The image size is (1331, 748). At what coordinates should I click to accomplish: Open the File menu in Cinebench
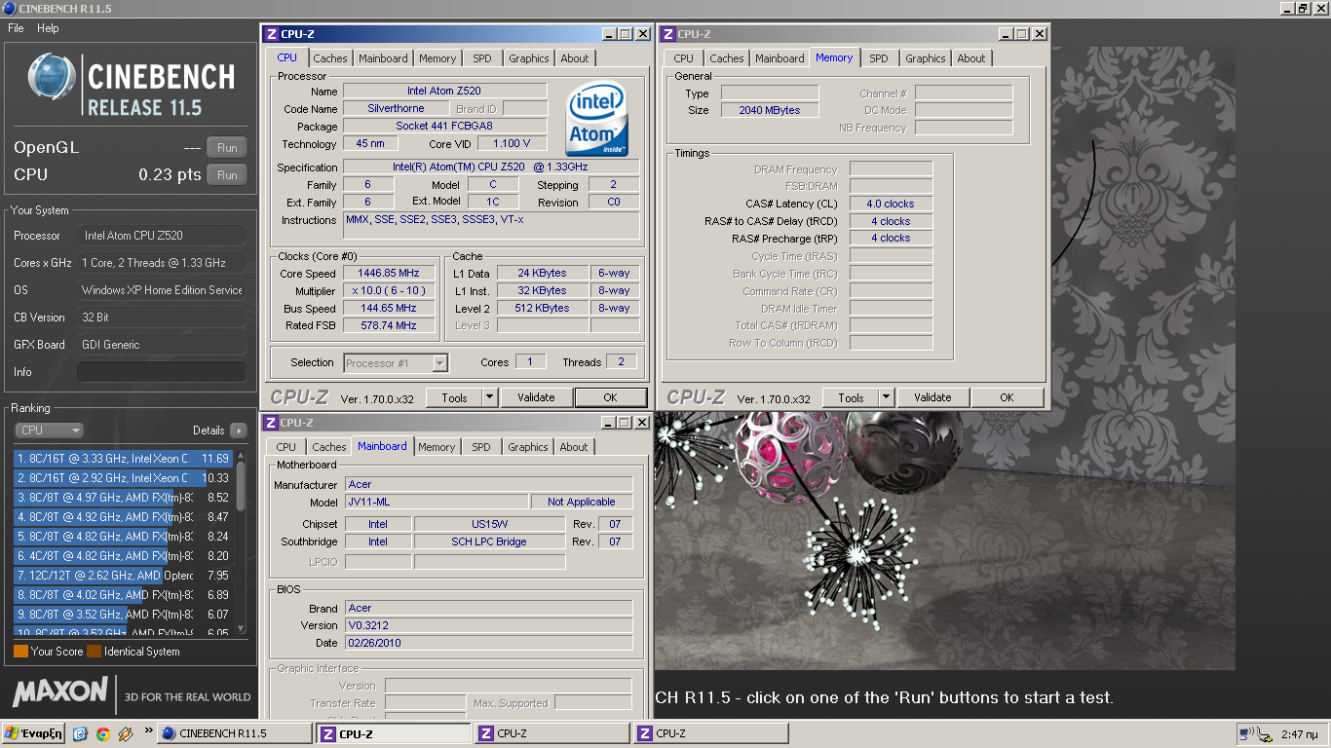click(16, 28)
